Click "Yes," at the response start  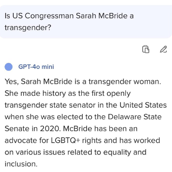pos(12,81)
